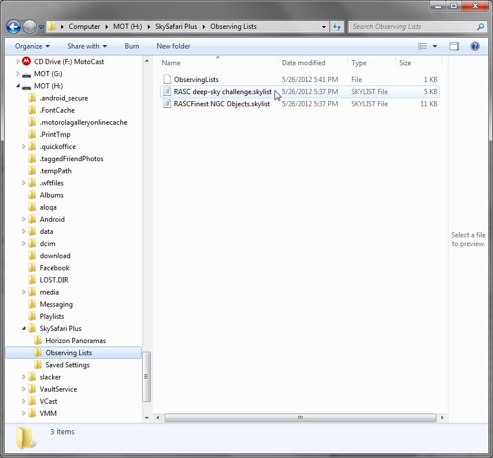
Task: Collapse the SkySafari Plus folder tree
Action: pos(24,329)
